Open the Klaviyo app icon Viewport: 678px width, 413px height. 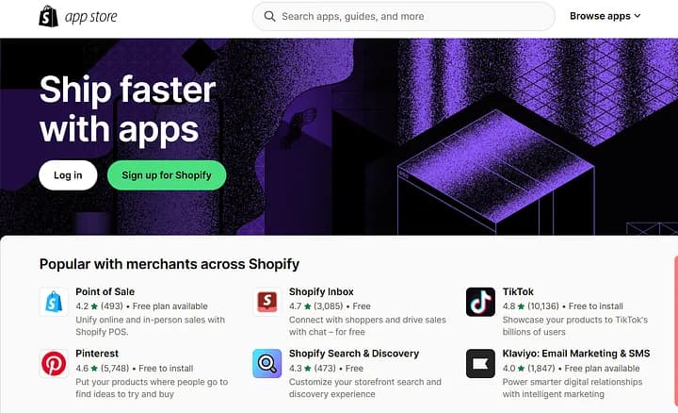[x=480, y=364]
